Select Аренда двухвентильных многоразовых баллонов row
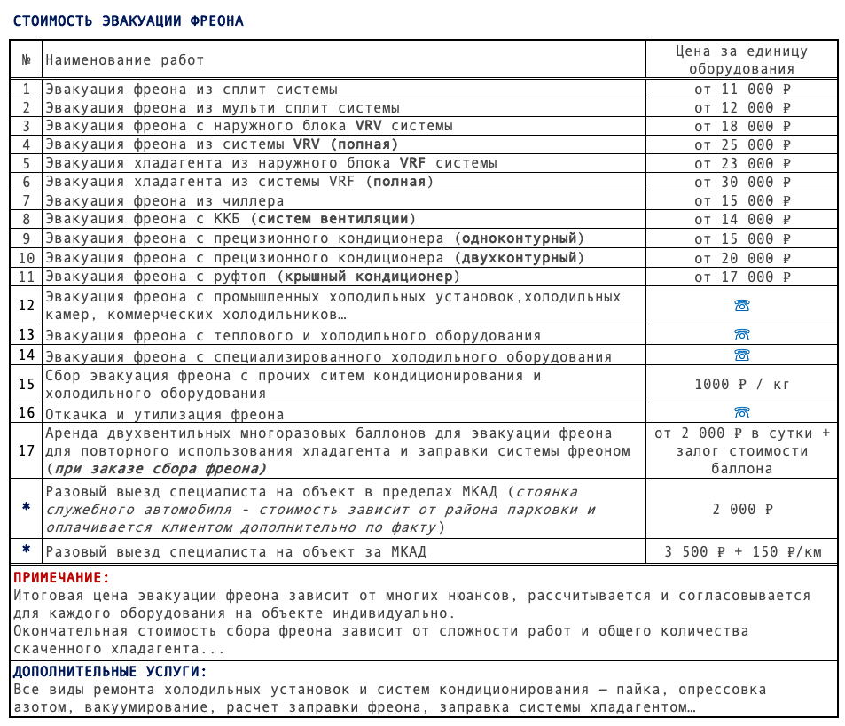The width and height of the screenshot is (845, 726). coord(338,451)
